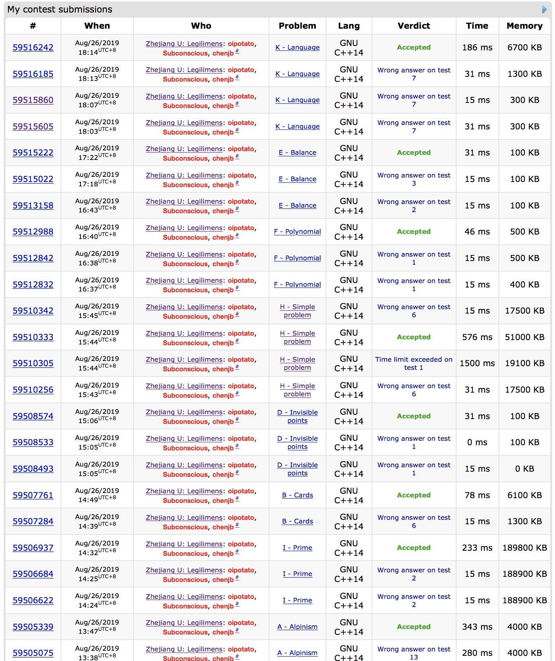Open chenjb's profile in row 59506622
The image size is (555, 661).
(223, 606)
